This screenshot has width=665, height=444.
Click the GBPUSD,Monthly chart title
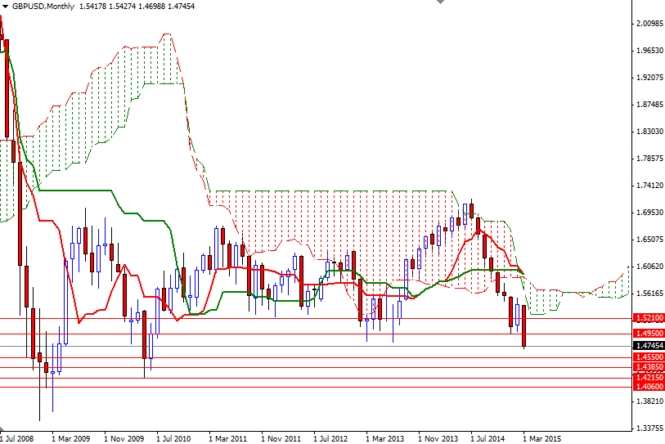[43, 7]
